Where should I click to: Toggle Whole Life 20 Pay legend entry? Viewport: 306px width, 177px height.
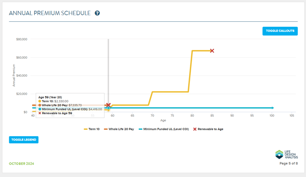click(119, 129)
